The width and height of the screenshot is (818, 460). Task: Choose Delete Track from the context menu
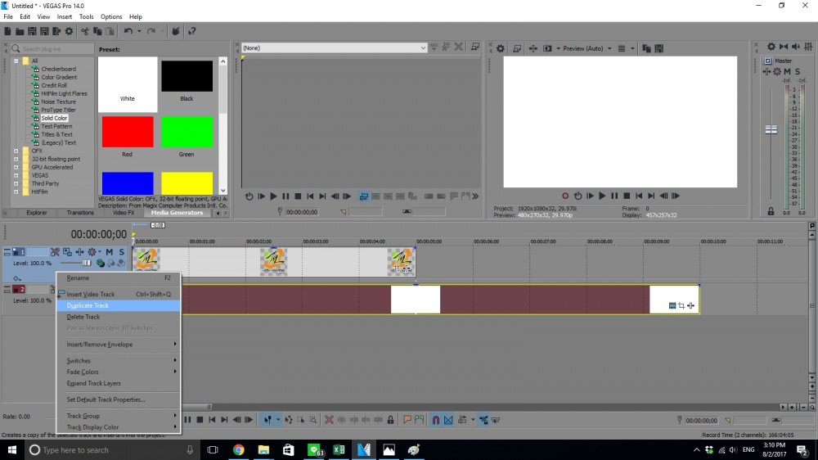pyautogui.click(x=119, y=317)
